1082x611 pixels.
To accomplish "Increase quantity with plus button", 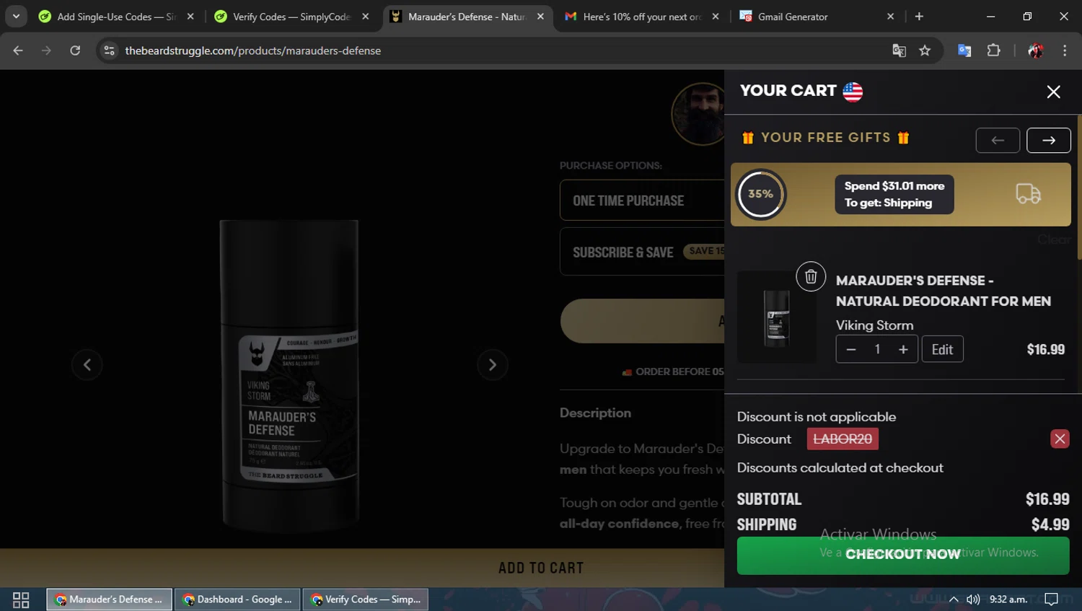I will [x=903, y=349].
